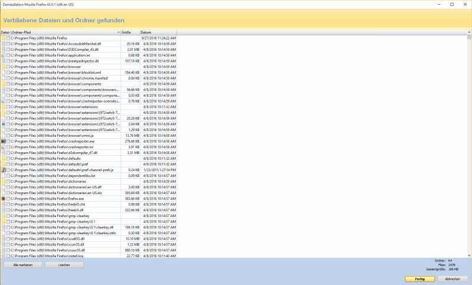The height and width of the screenshot is (285, 472).
Task: Click the file icon next to browser\omni.ja
Action: point(4,136)
